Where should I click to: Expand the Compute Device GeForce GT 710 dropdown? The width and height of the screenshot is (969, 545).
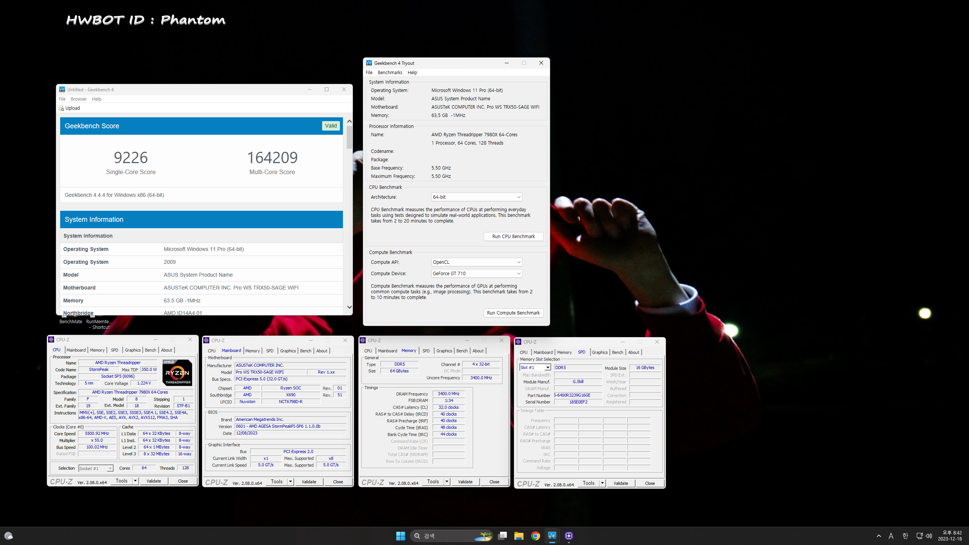point(477,274)
